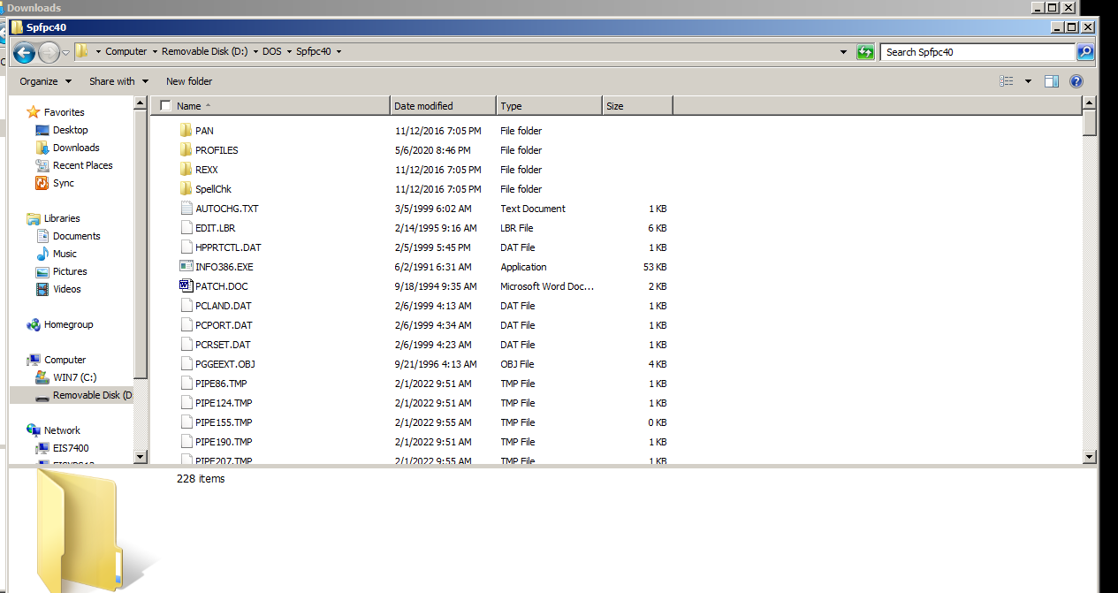Click the PCPORT.DAT file name
This screenshot has width=1118, height=593.
[x=224, y=325]
